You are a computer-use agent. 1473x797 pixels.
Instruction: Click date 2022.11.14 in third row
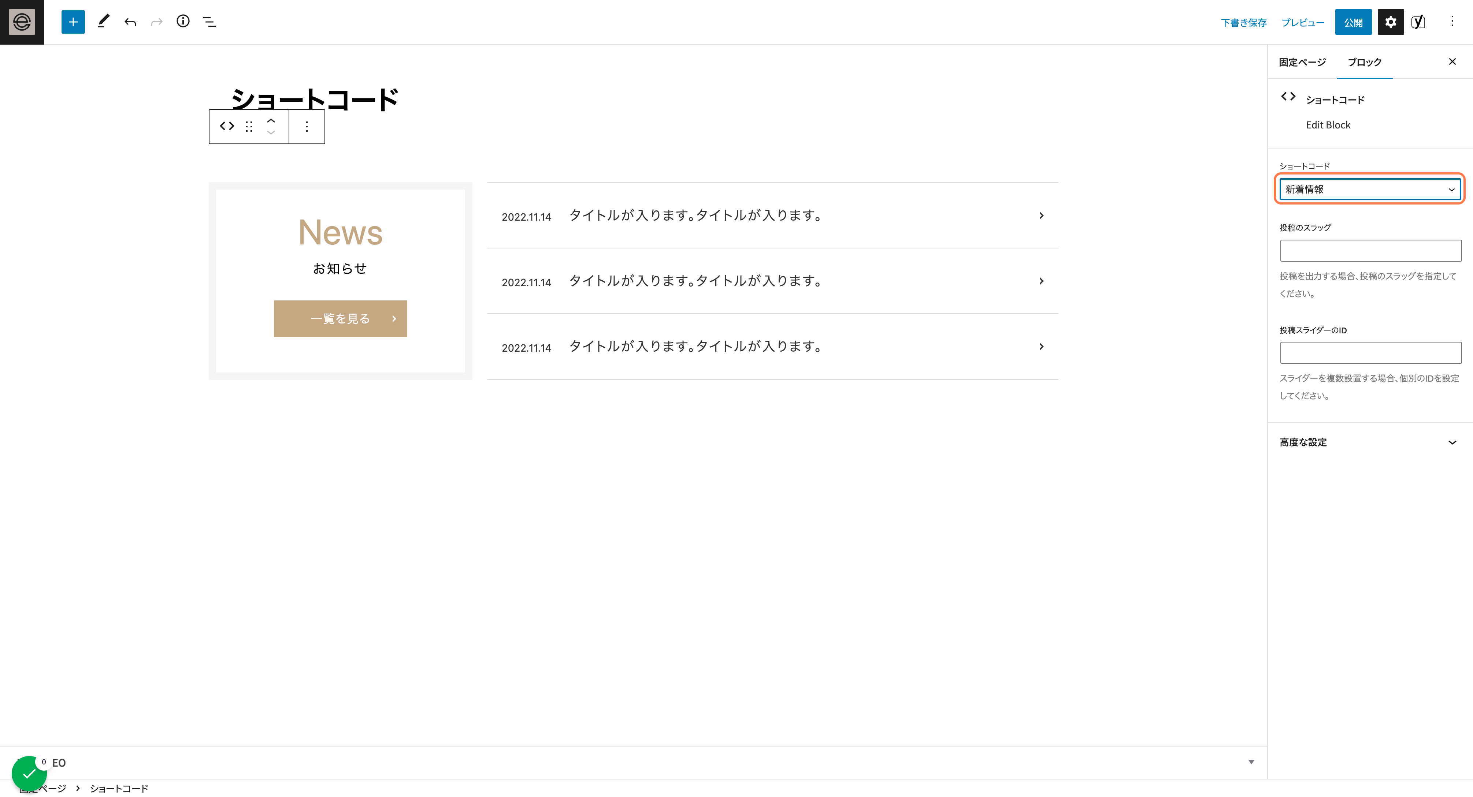click(526, 348)
